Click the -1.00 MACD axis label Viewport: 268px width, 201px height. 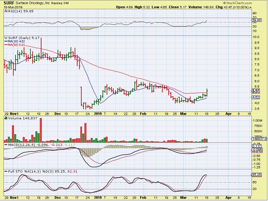point(256,164)
